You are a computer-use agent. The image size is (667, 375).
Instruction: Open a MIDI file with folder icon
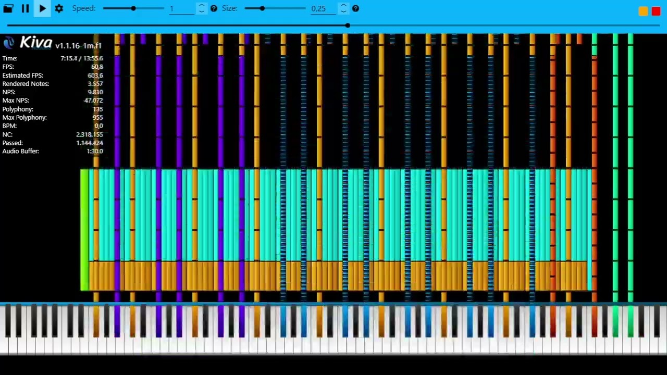point(8,8)
